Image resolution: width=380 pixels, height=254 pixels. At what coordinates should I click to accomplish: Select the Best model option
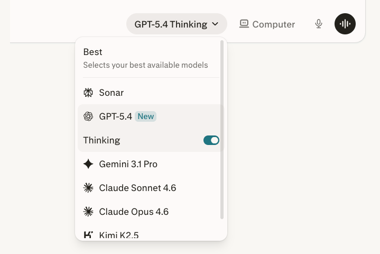(x=145, y=58)
